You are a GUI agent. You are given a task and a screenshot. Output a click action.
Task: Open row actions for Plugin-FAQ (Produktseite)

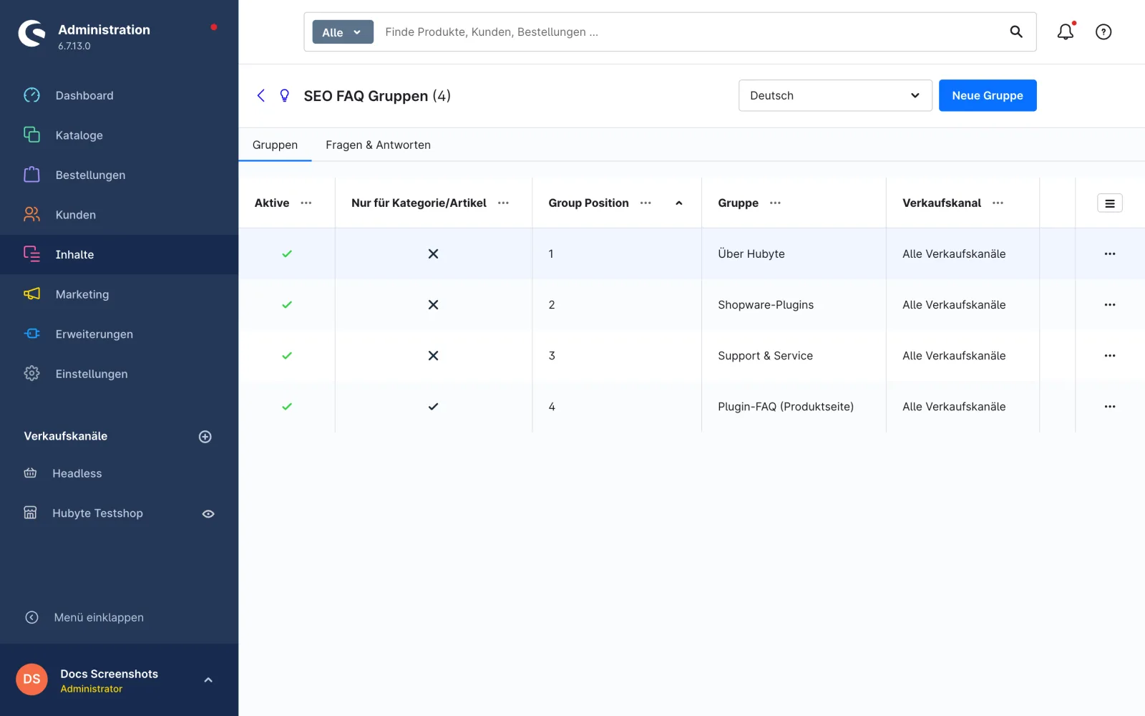pyautogui.click(x=1110, y=406)
